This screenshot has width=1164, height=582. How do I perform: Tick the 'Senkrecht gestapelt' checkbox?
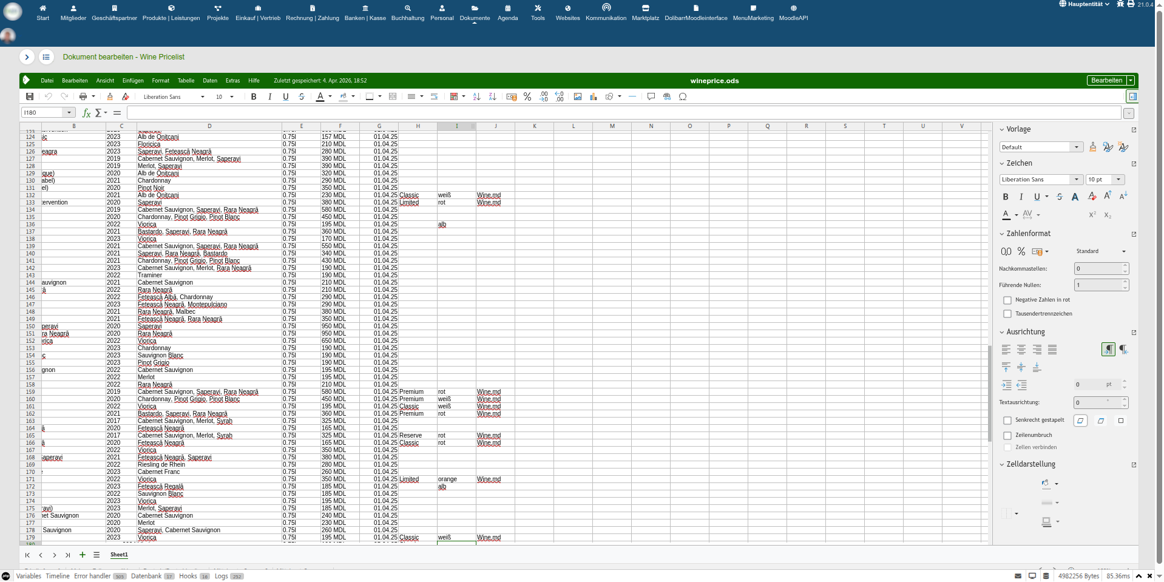[x=1007, y=420]
